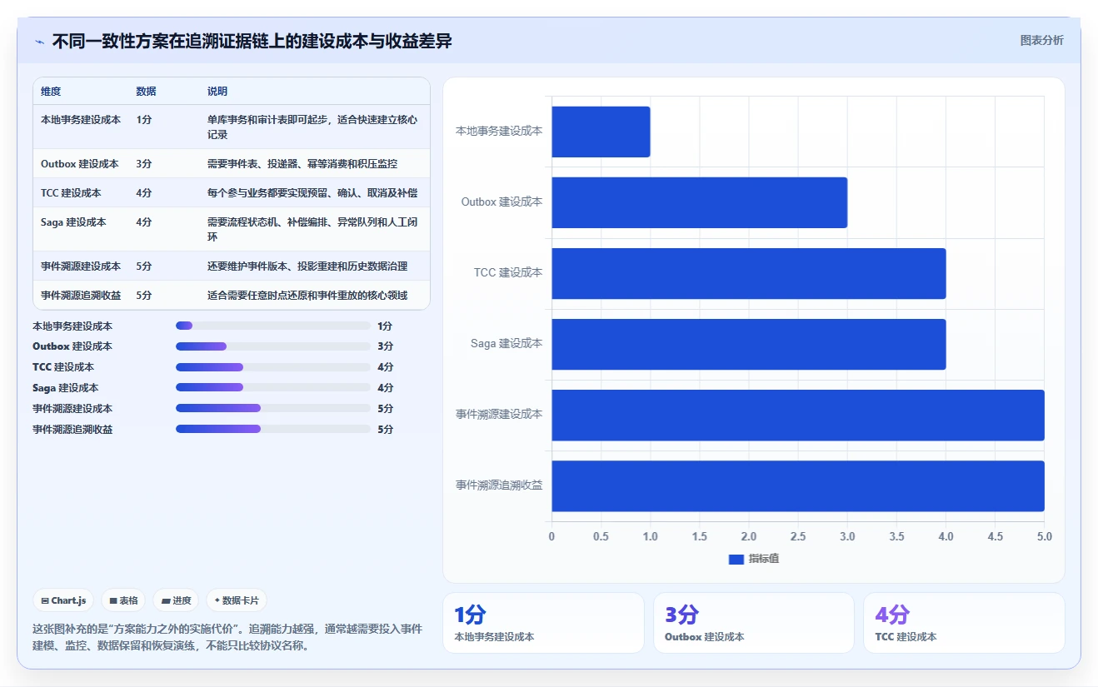Click the 事件溯源建设成本 y-axis label
The height and width of the screenshot is (687, 1098).
pos(499,415)
